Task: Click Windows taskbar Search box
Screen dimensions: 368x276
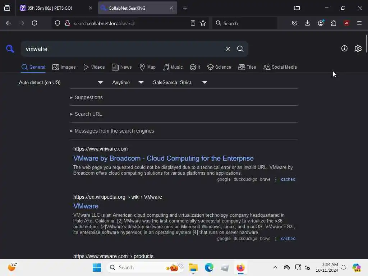Action: [x=146, y=267]
